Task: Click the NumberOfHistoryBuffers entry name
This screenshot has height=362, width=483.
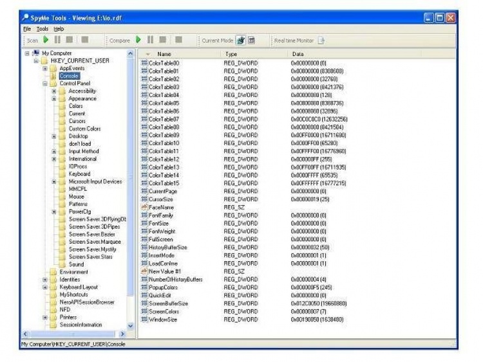Action: [x=176, y=279]
